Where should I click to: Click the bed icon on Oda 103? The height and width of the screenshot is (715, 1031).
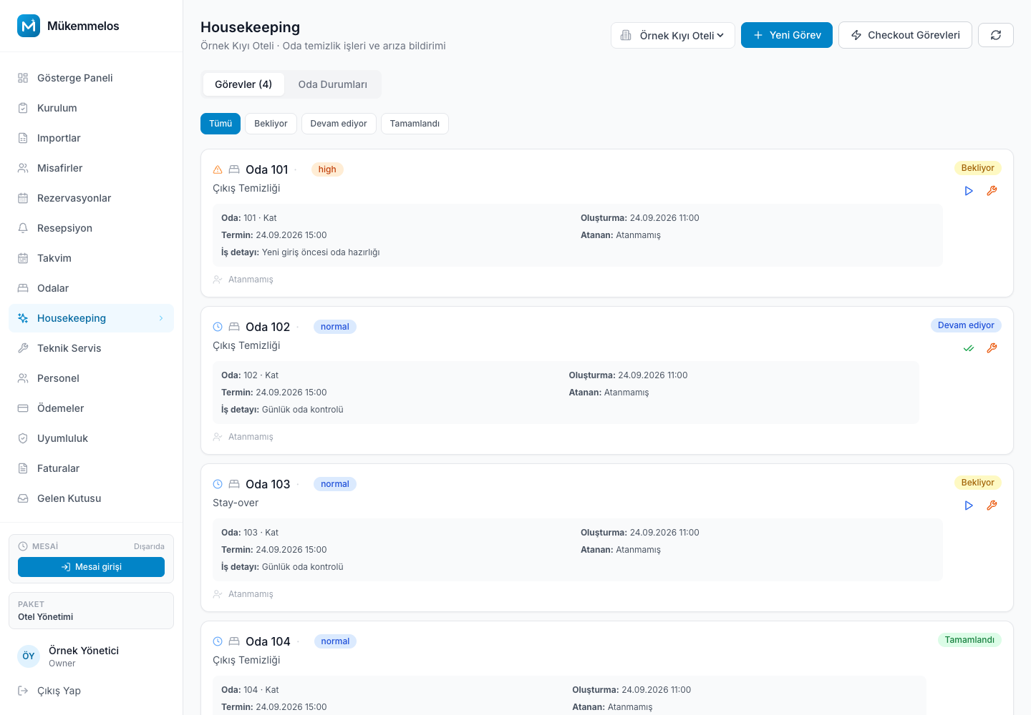tap(234, 484)
